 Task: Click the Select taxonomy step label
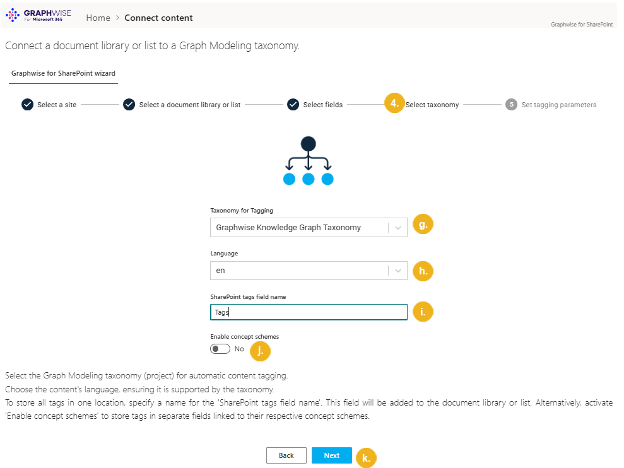[x=432, y=105]
